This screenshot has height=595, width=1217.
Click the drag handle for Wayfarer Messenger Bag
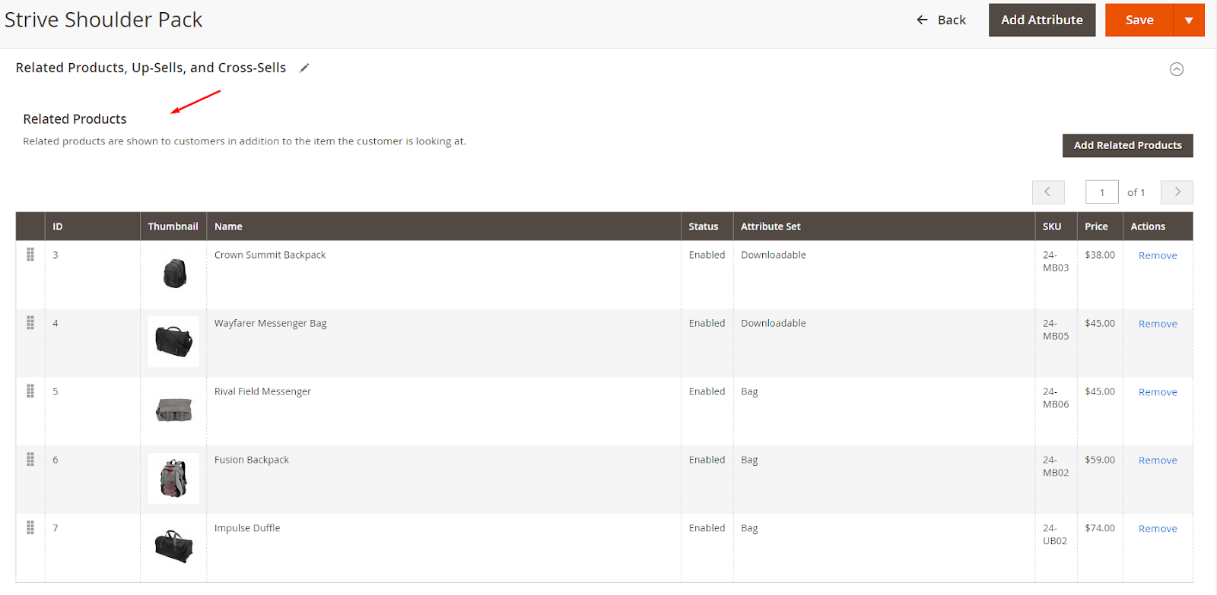pos(30,323)
